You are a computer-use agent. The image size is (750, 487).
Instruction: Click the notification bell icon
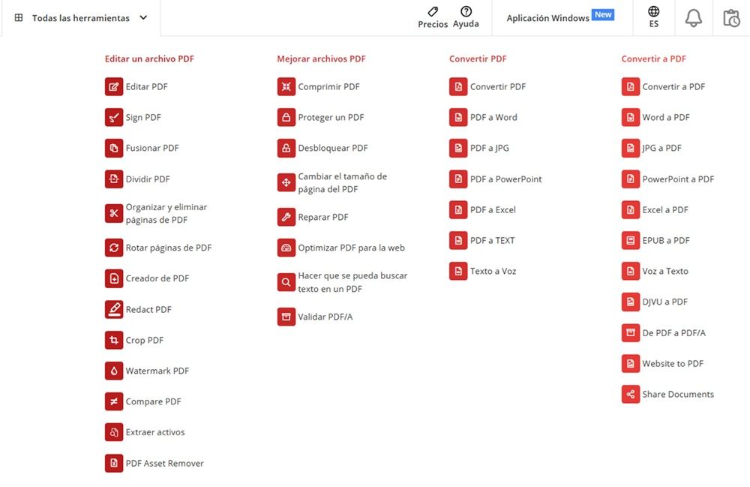[x=693, y=17]
